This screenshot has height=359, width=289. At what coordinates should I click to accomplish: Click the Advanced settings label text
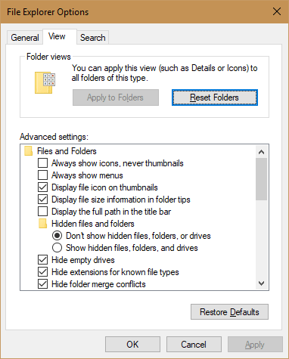(x=54, y=137)
